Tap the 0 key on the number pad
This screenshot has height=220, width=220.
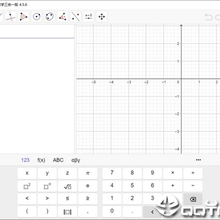click(112, 211)
